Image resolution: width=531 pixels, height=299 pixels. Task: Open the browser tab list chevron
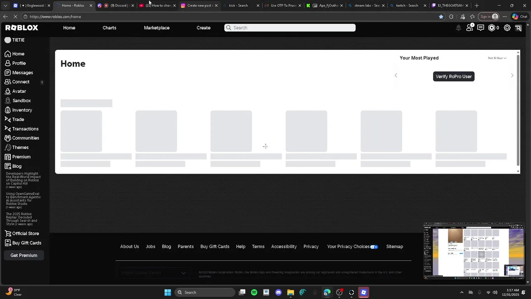5,5
